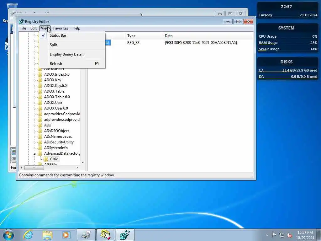Switch to the phone icon taskbar app
The width and height of the screenshot is (321, 241).
[105, 235]
